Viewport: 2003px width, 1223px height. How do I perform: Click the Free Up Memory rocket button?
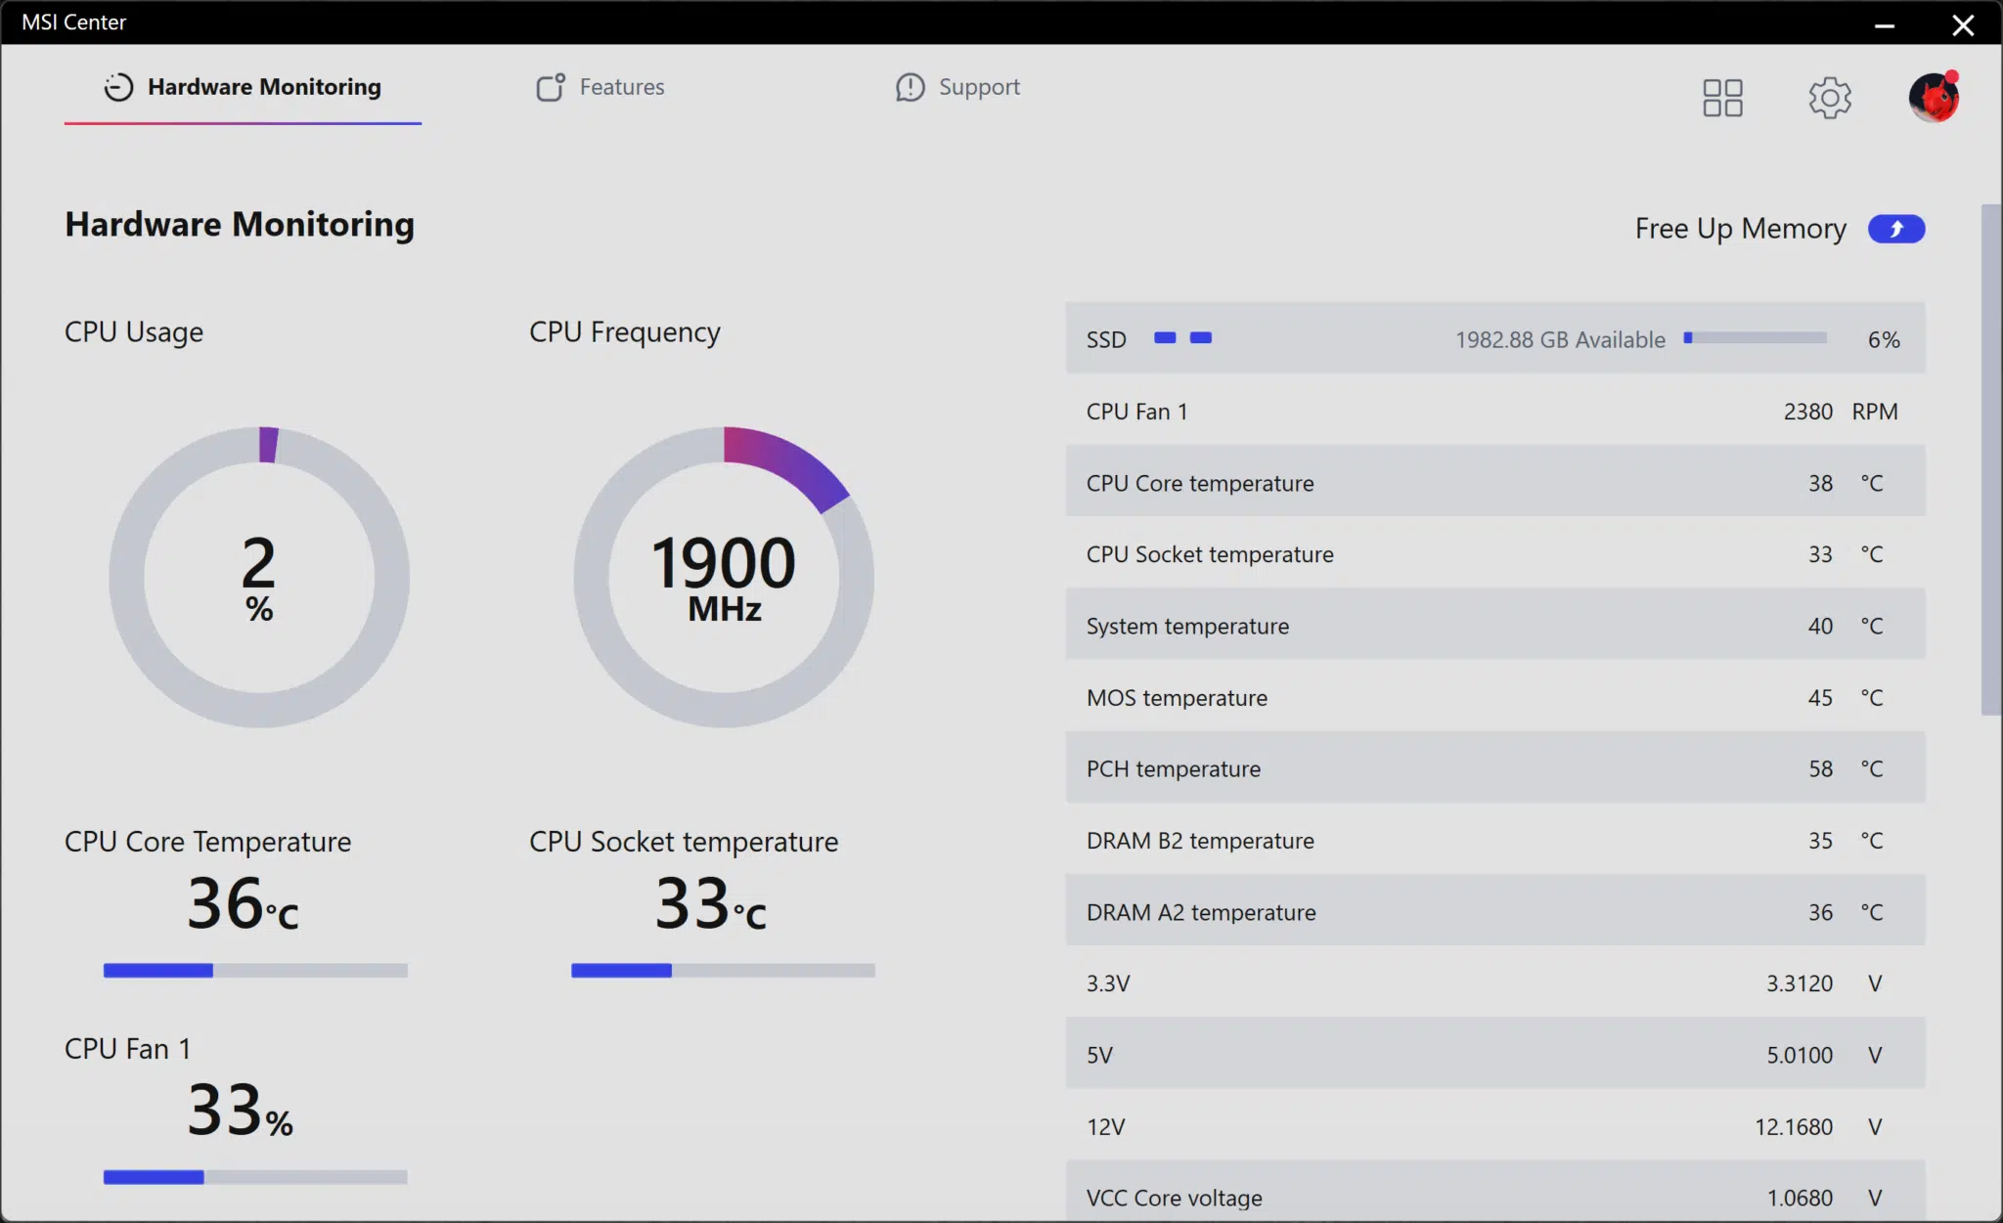click(x=1896, y=229)
